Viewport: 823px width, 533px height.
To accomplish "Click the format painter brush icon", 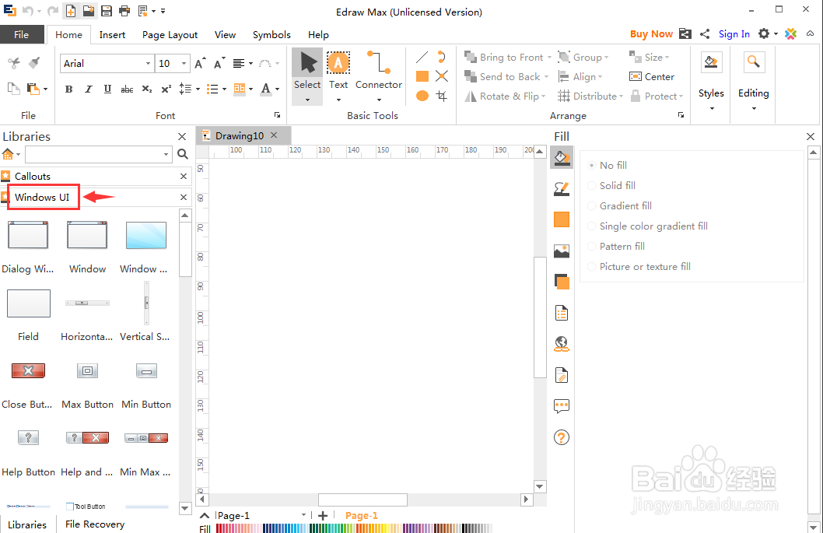I will pyautogui.click(x=34, y=63).
